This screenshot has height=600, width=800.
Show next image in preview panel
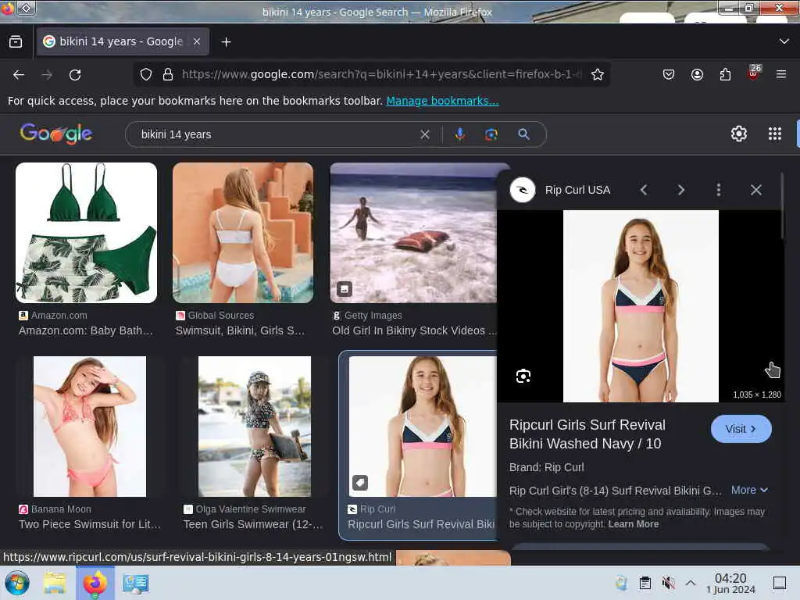tap(681, 190)
